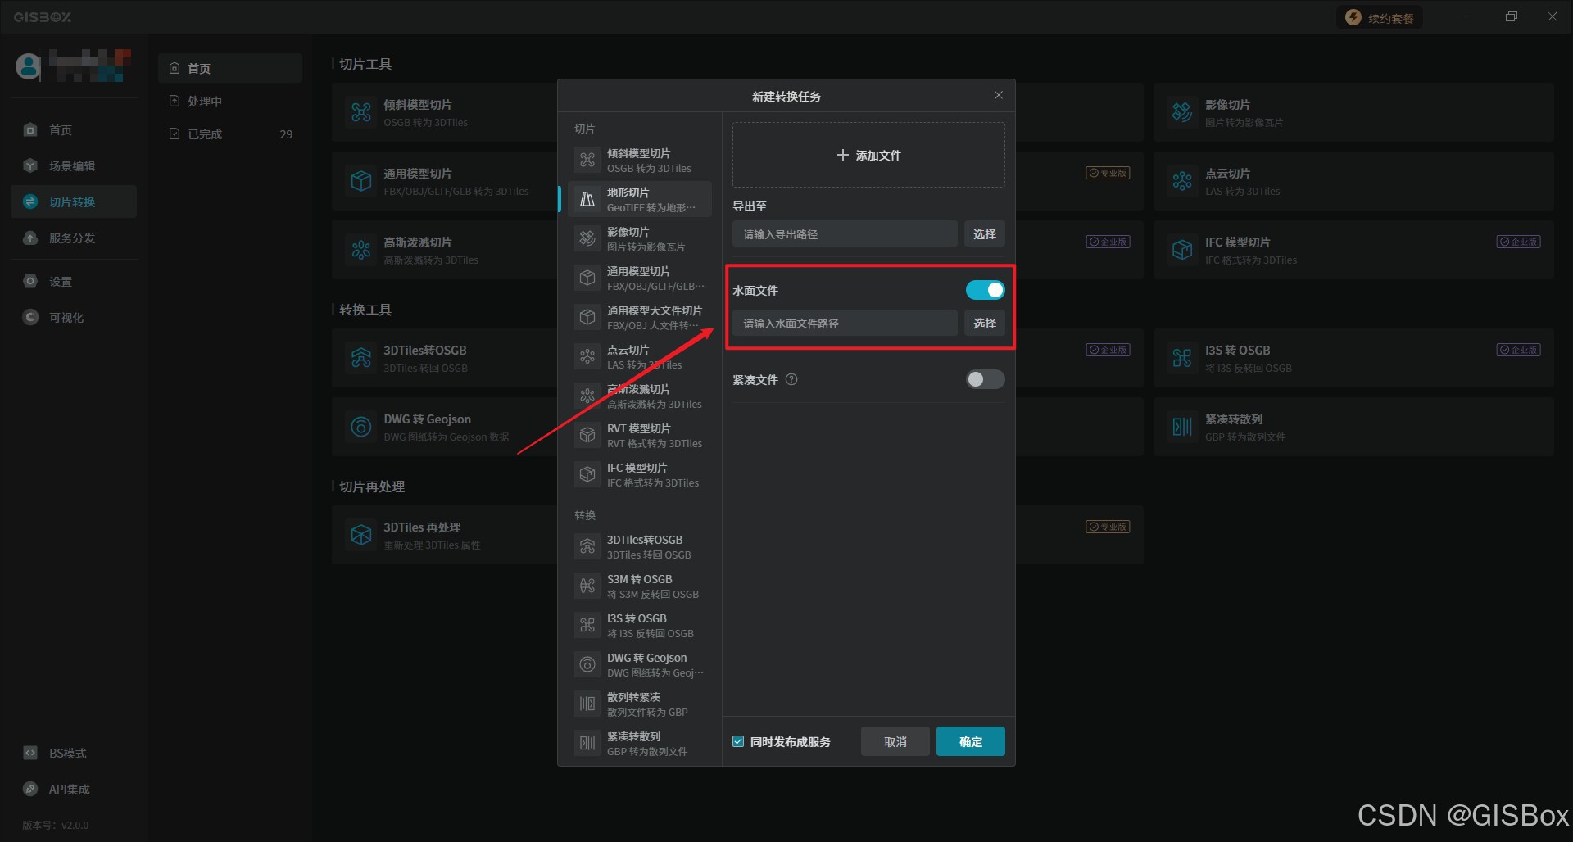Open 影像切片 card on main page
The image size is (1573, 842).
point(1353,112)
